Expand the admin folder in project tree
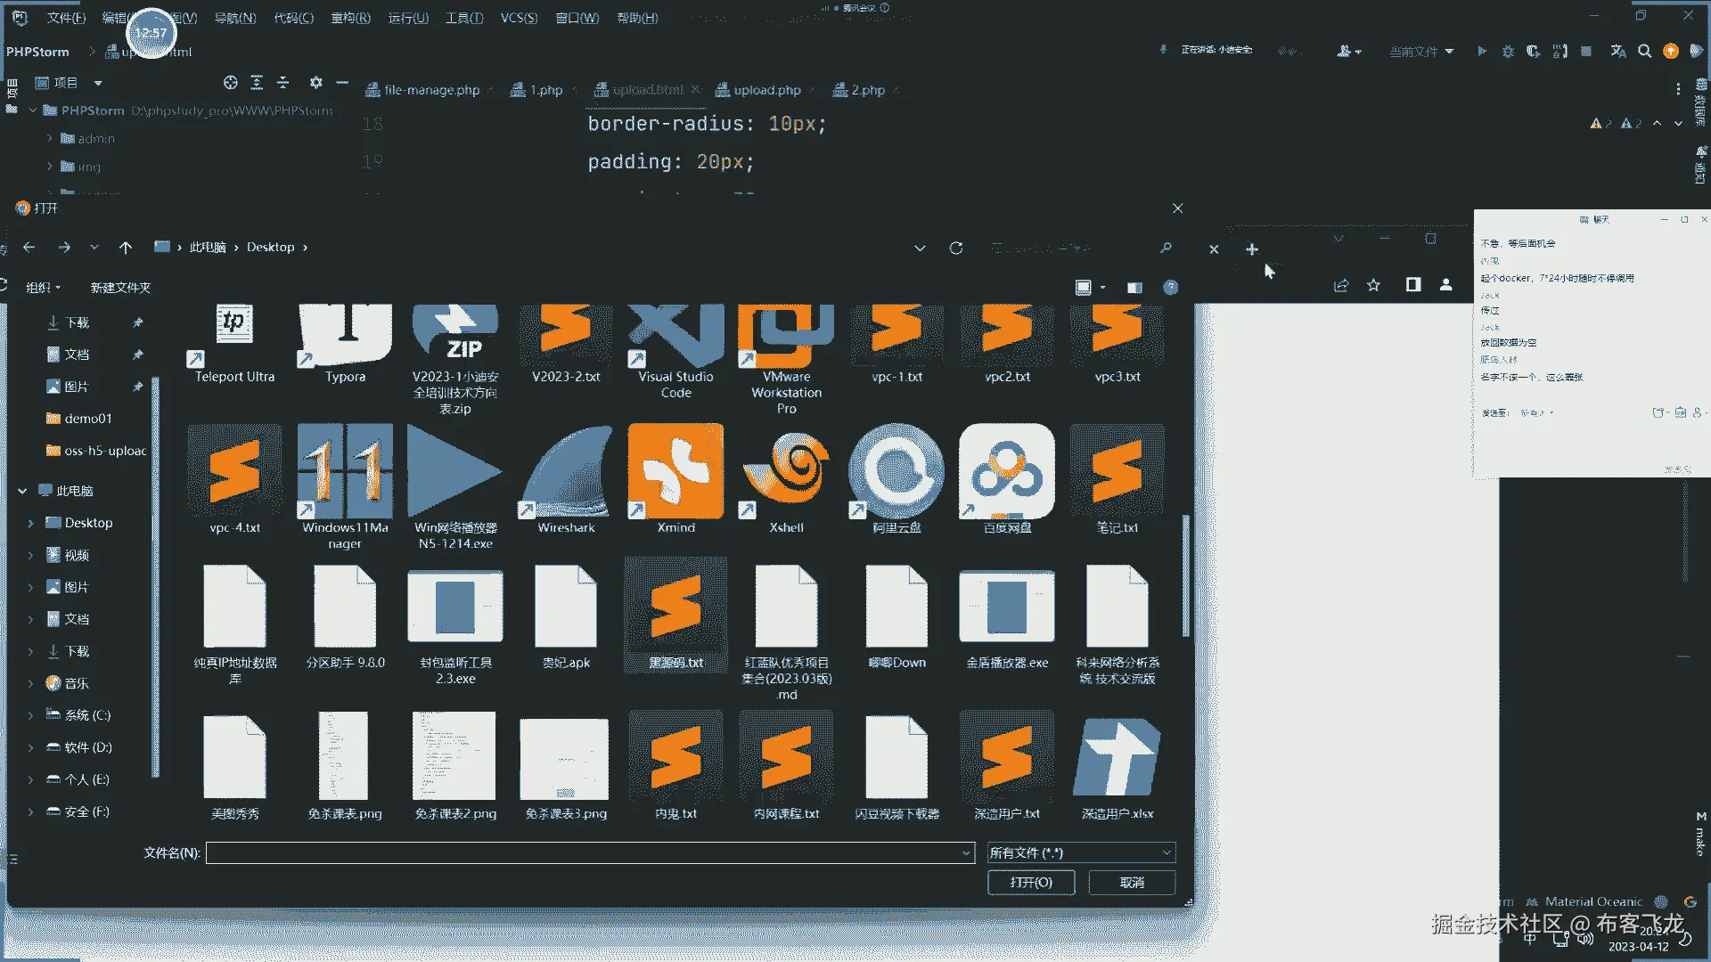This screenshot has width=1711, height=962. click(50, 139)
